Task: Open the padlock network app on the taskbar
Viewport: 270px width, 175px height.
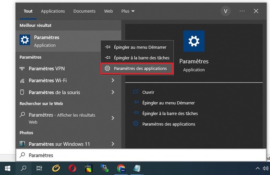Action: click(105, 168)
